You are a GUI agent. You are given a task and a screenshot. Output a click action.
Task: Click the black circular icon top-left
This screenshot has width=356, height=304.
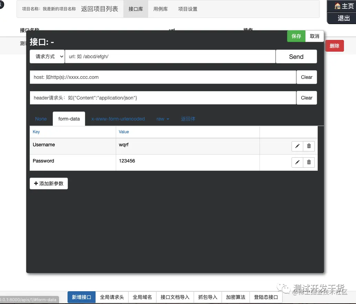[x=2, y=5]
